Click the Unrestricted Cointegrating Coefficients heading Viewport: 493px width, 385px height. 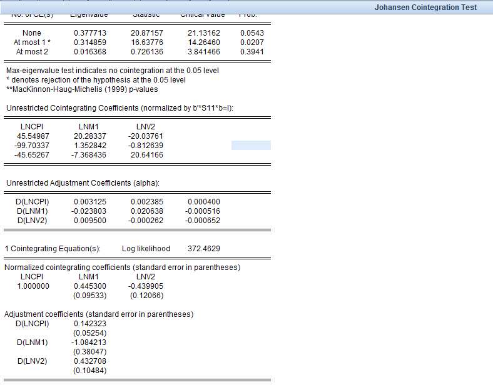pyautogui.click(x=119, y=108)
